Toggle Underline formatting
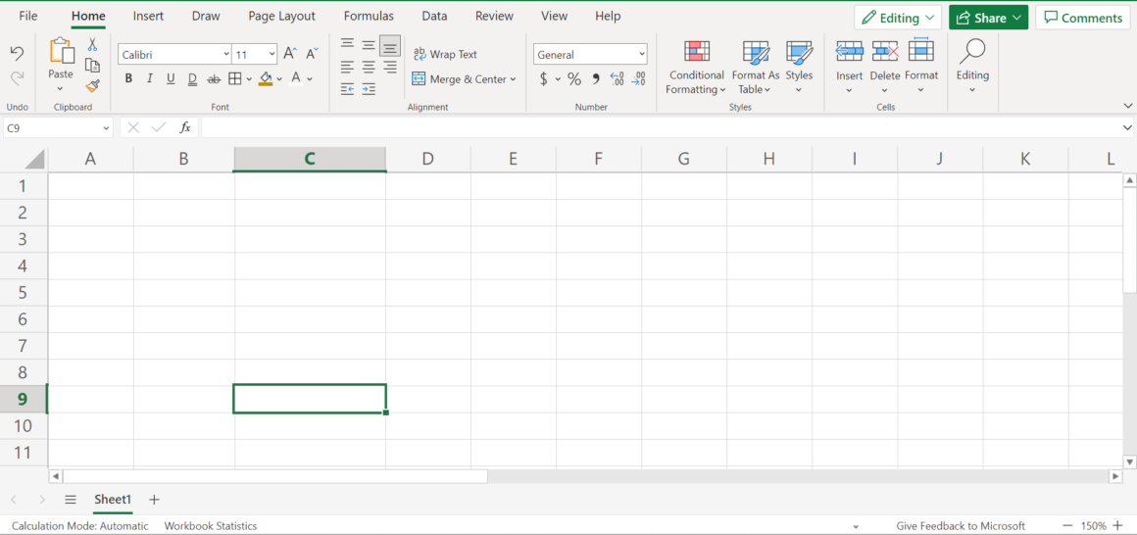The height and width of the screenshot is (535, 1137). point(171,78)
